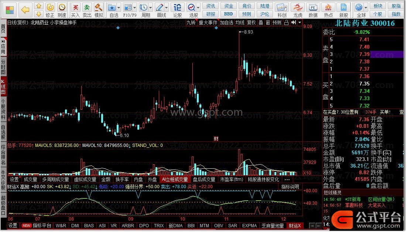Click the 资讯 news button
Viewport: 407px width, 232px height.
pyautogui.click(x=211, y=6)
